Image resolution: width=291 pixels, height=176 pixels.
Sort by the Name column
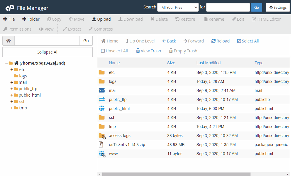(x=114, y=63)
